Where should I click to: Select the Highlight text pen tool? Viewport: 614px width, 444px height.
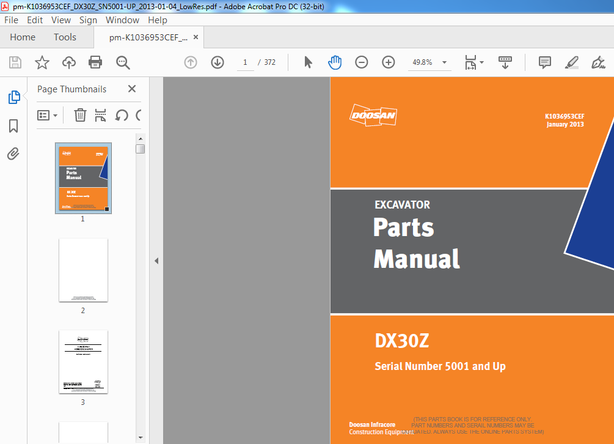pos(572,62)
